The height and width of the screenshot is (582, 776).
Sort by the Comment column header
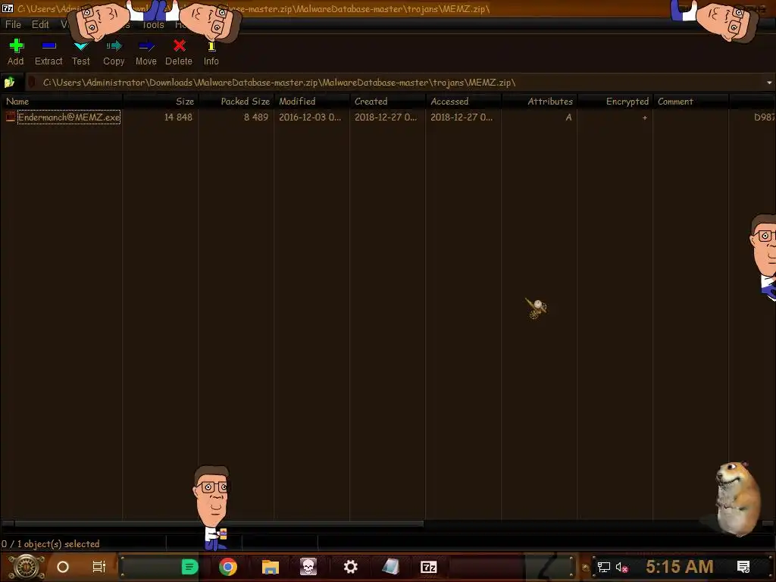pos(690,101)
